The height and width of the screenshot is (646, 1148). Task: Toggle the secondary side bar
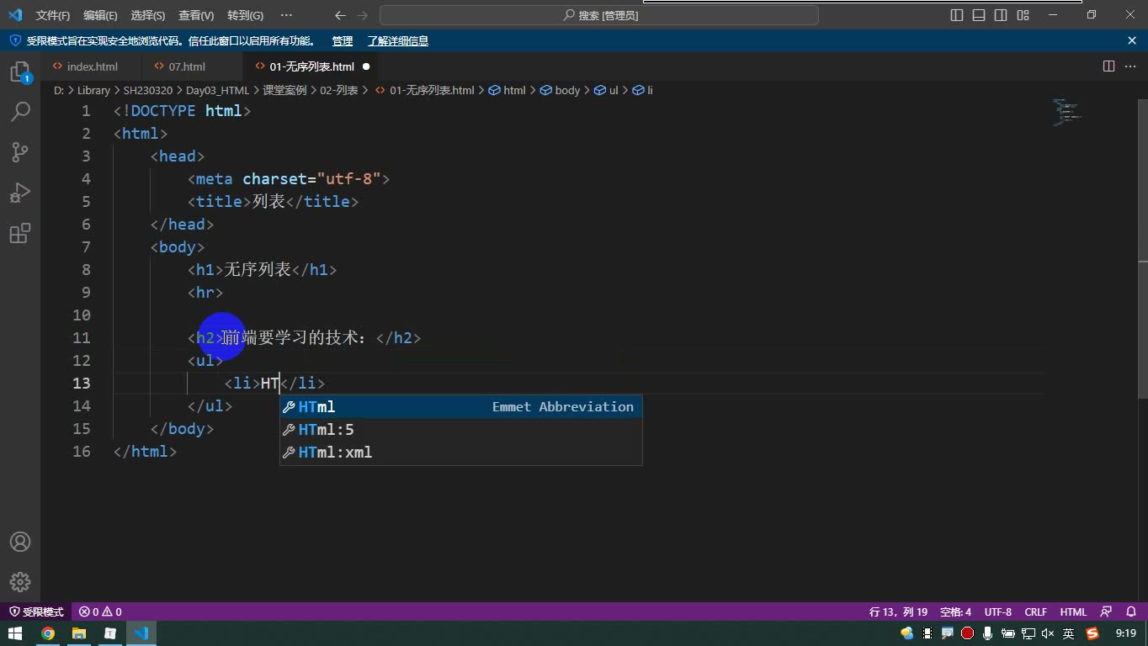point(1001,15)
